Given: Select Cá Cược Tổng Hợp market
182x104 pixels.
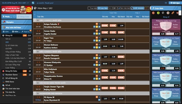Looking at the screenshot, I should click(13, 65).
